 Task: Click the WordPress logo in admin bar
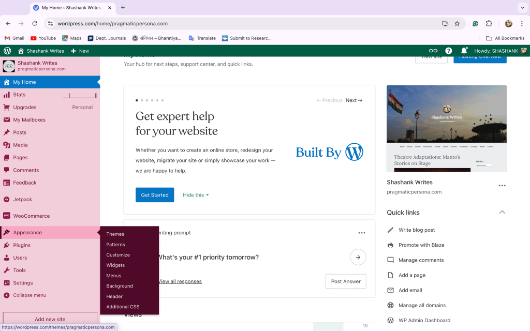pyautogui.click(x=7, y=51)
